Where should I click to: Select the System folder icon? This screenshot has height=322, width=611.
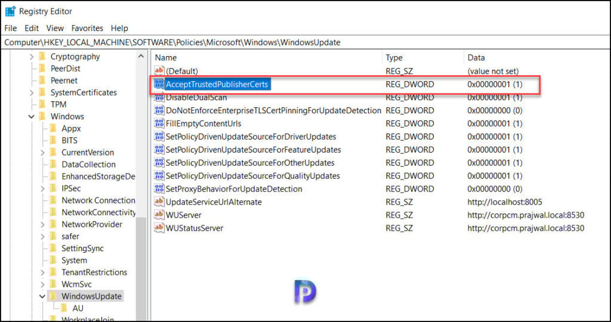click(x=53, y=261)
